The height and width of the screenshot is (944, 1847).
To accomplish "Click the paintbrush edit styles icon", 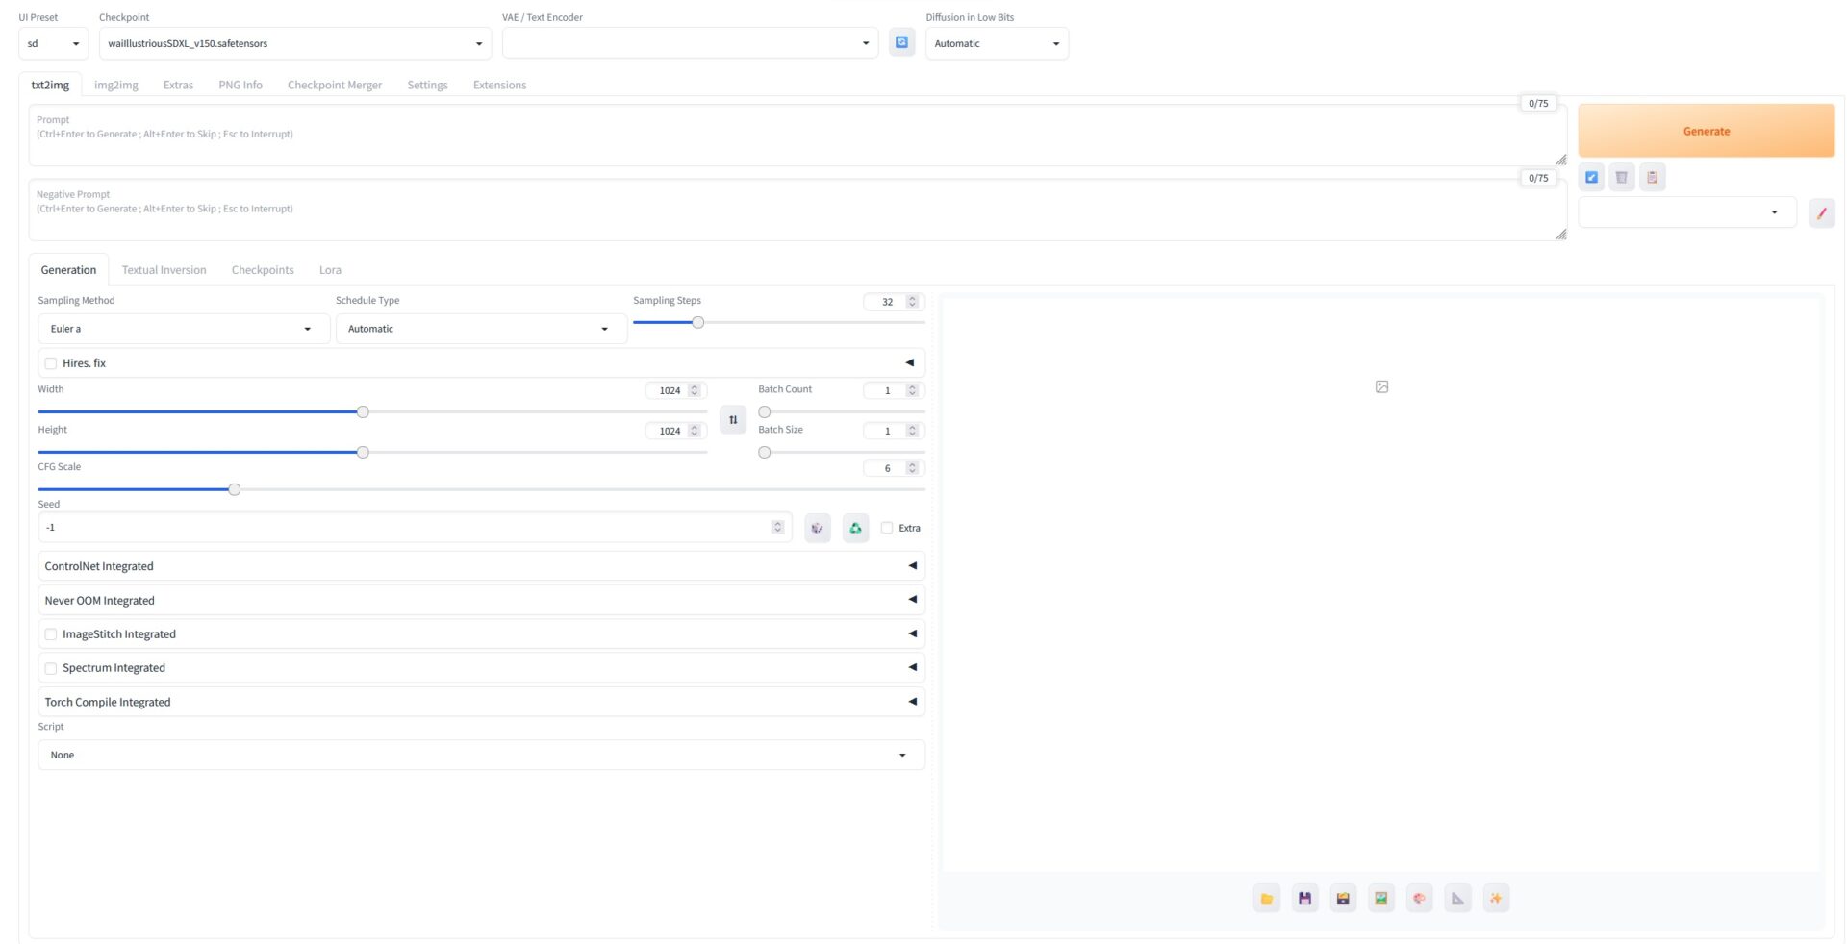I will click(1822, 213).
